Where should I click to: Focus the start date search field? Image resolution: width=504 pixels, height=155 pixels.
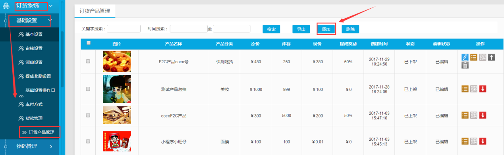pos(188,28)
